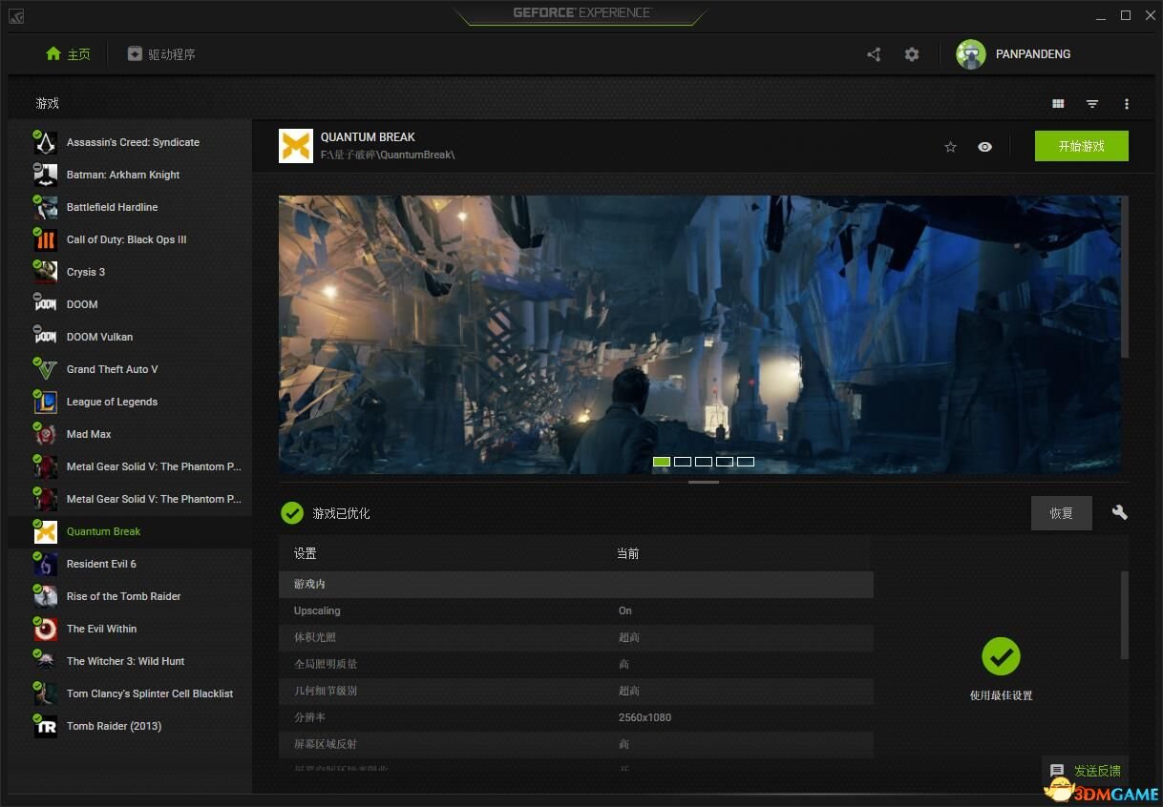Mark Quantum Break as favorite with star
This screenshot has width=1163, height=807.
tap(950, 147)
